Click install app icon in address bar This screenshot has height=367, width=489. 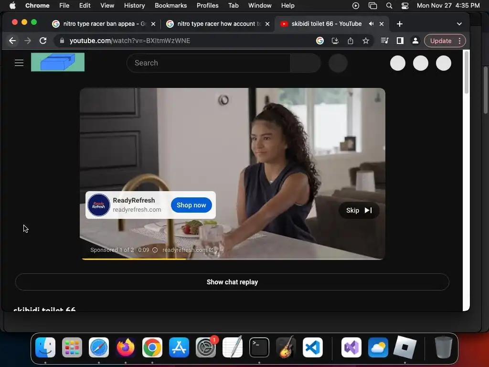coord(335,41)
